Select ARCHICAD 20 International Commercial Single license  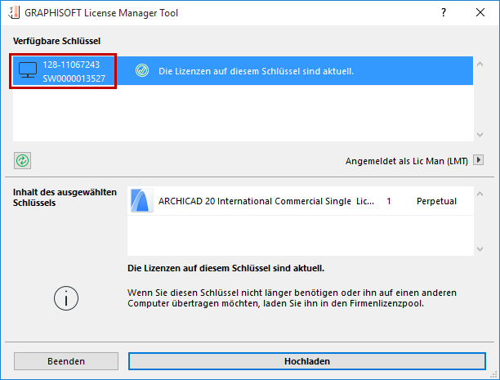(x=300, y=201)
